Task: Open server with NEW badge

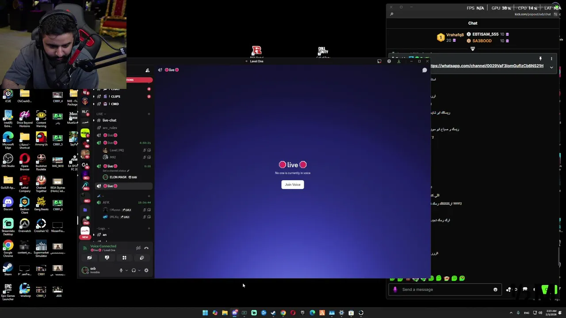Action: point(85,232)
